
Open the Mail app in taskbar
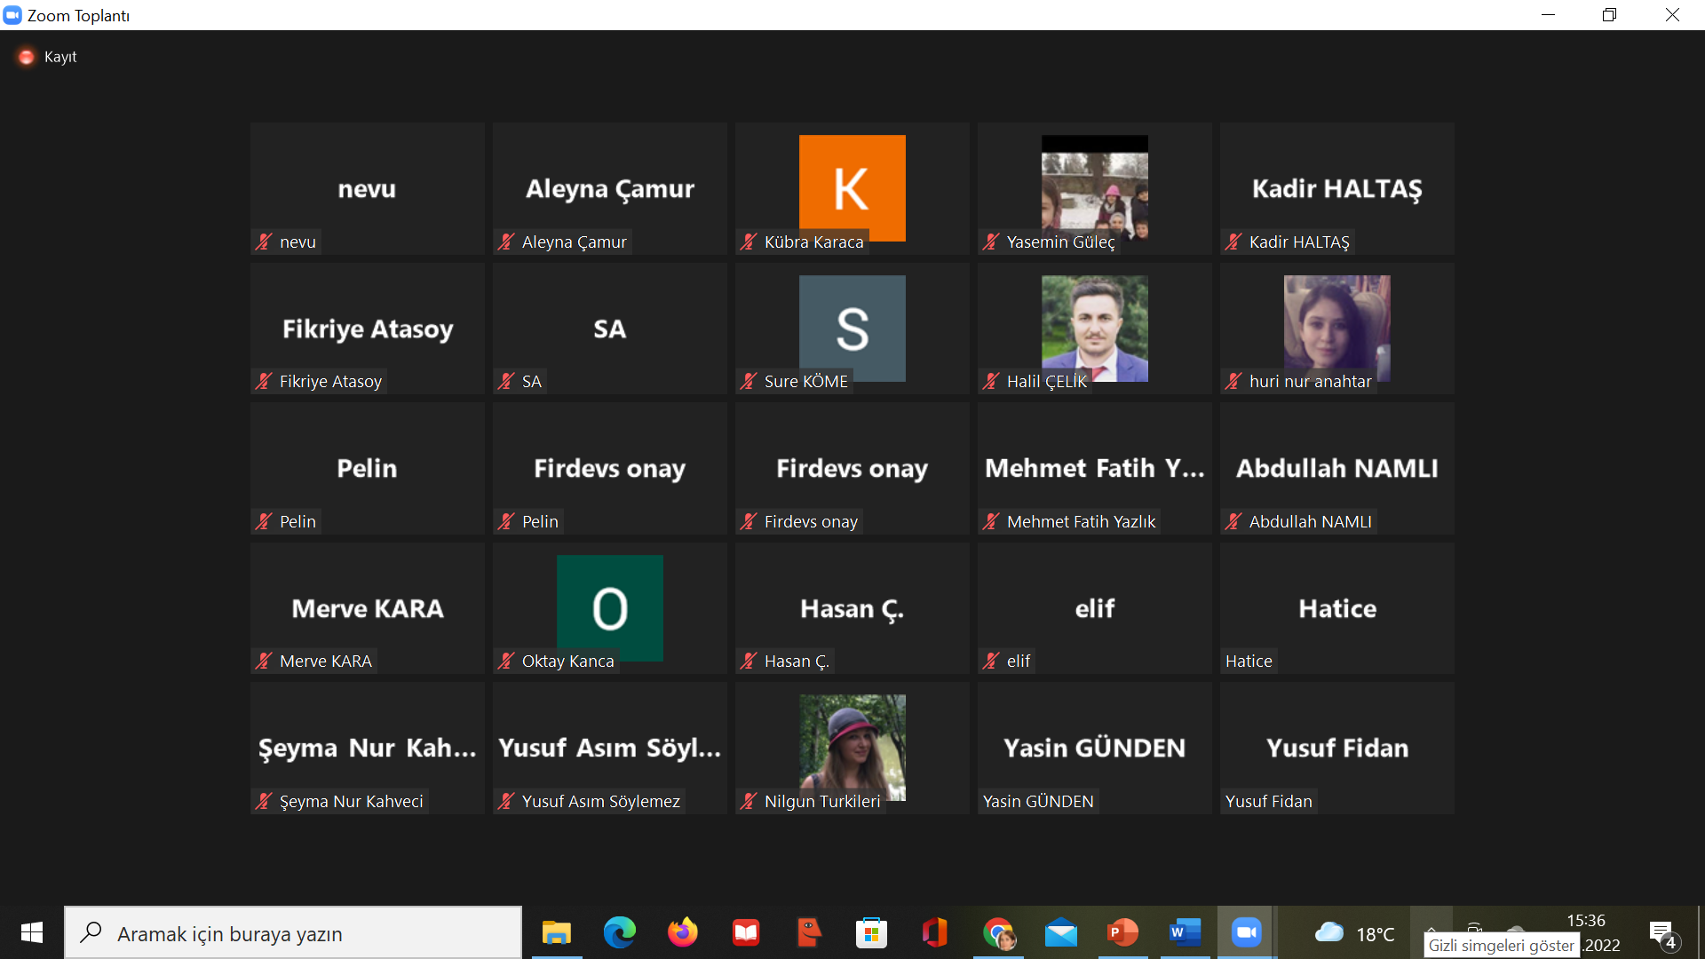click(1060, 932)
